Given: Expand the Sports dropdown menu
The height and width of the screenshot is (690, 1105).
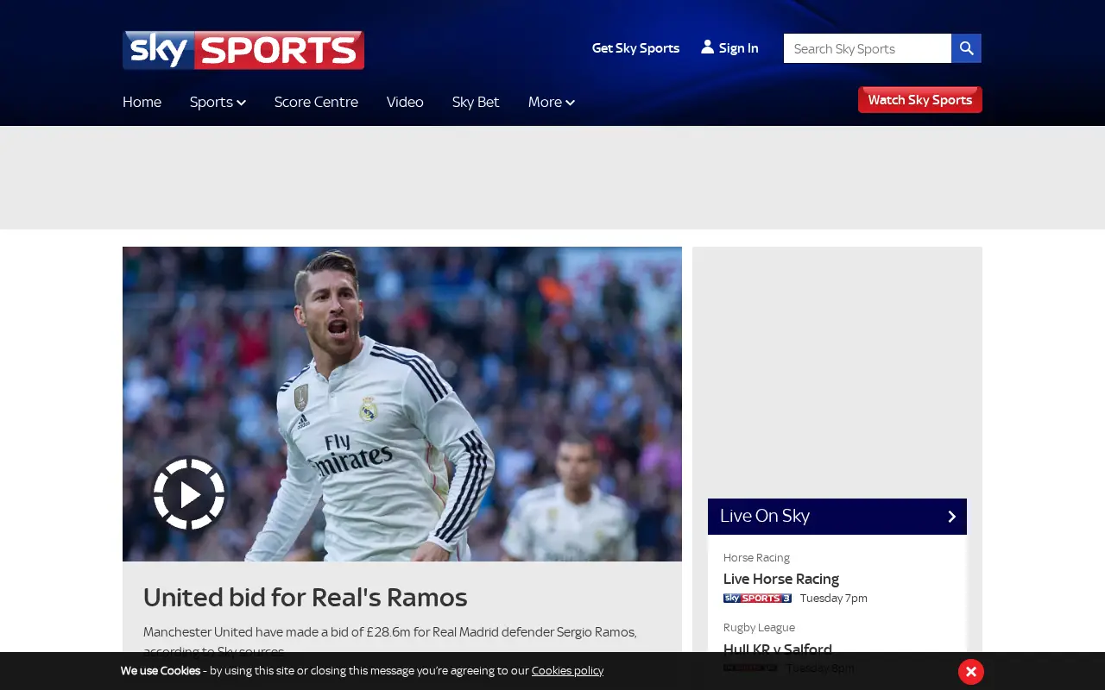Looking at the screenshot, I should (218, 102).
